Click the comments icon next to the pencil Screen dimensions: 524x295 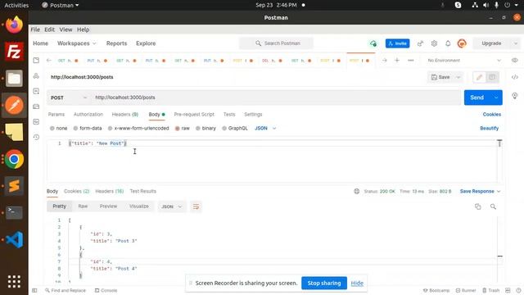492,77
